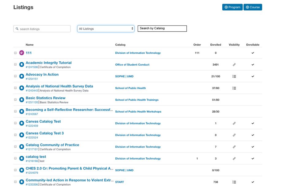
Task: Select checkbox for Canvas Catalog Test 3
Action: click(15, 135)
